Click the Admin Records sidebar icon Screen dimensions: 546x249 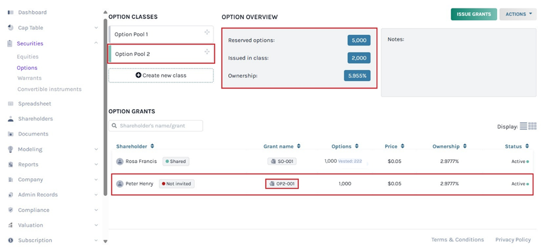pyautogui.click(x=11, y=195)
